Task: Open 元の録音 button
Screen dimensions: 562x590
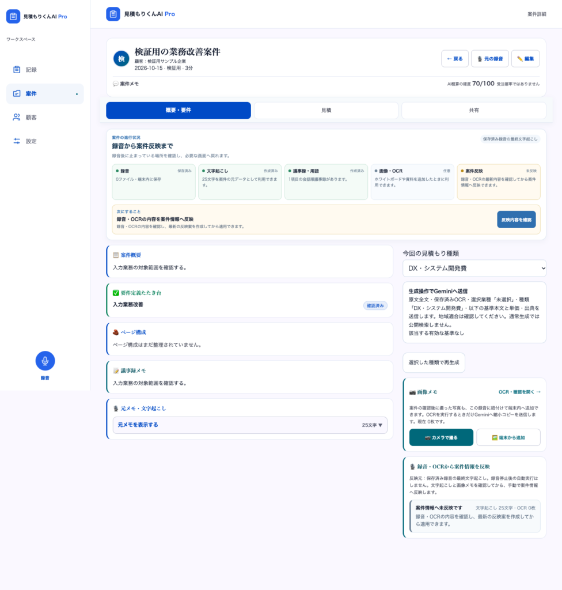Action: (x=490, y=59)
